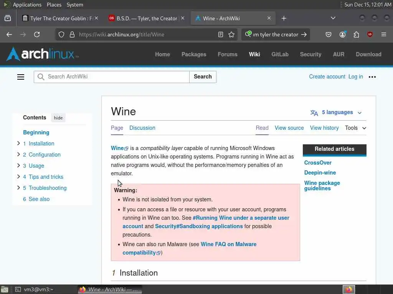Follow the Wine FAQ on Malware compatibility link
The height and width of the screenshot is (294, 393).
pos(190,248)
